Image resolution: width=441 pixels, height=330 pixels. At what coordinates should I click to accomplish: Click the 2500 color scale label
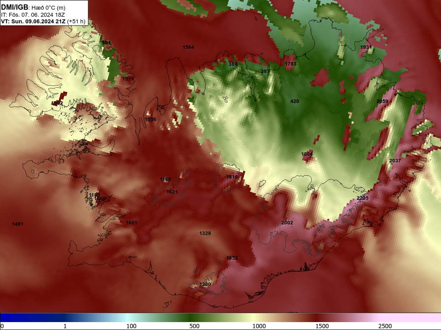(x=385, y=326)
